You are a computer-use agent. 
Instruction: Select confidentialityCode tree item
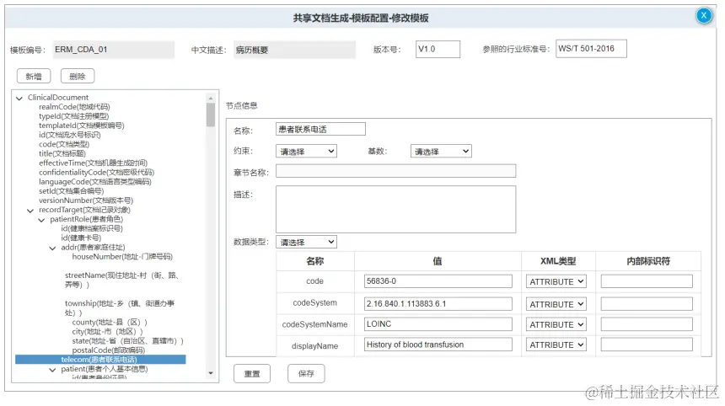[x=97, y=173]
